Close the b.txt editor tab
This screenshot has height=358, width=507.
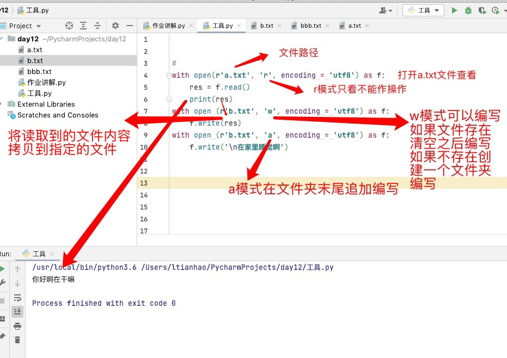coord(279,26)
